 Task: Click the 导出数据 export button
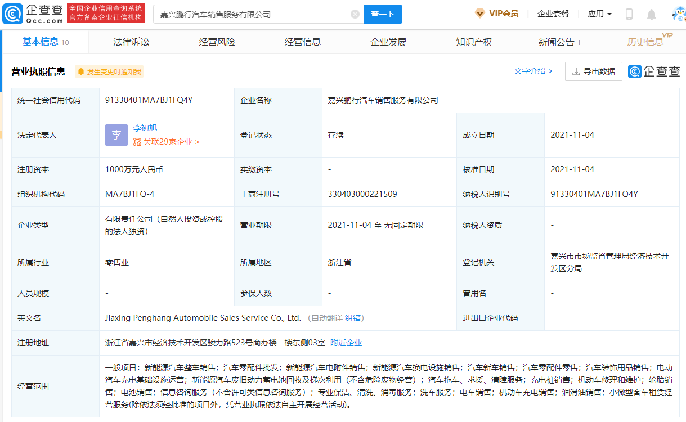(x=594, y=71)
